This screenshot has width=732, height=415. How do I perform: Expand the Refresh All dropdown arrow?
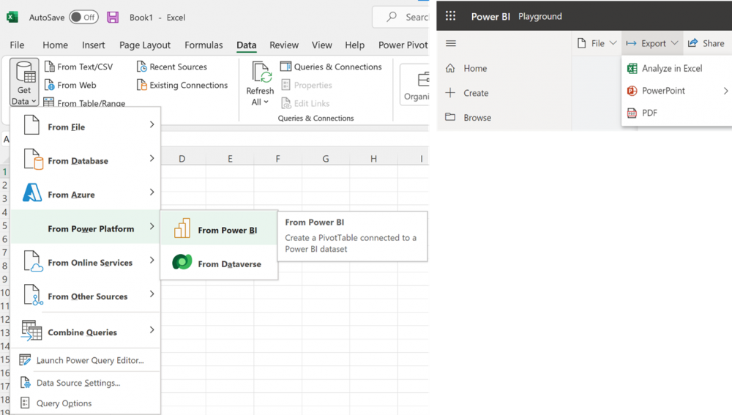266,102
